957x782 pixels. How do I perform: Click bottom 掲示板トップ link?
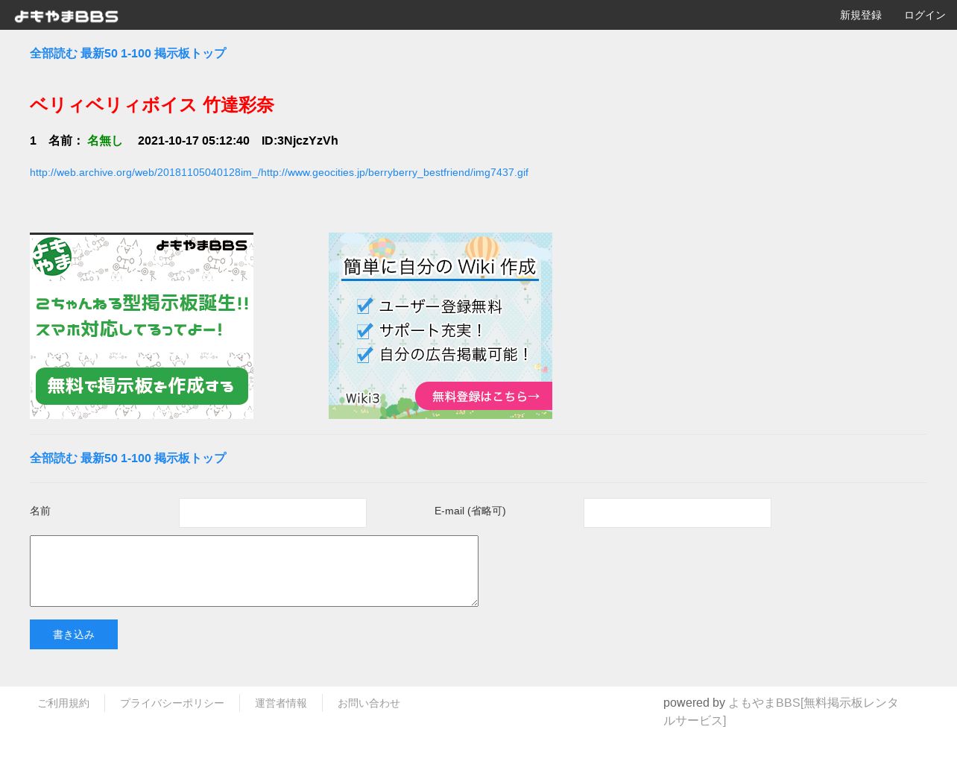click(190, 458)
